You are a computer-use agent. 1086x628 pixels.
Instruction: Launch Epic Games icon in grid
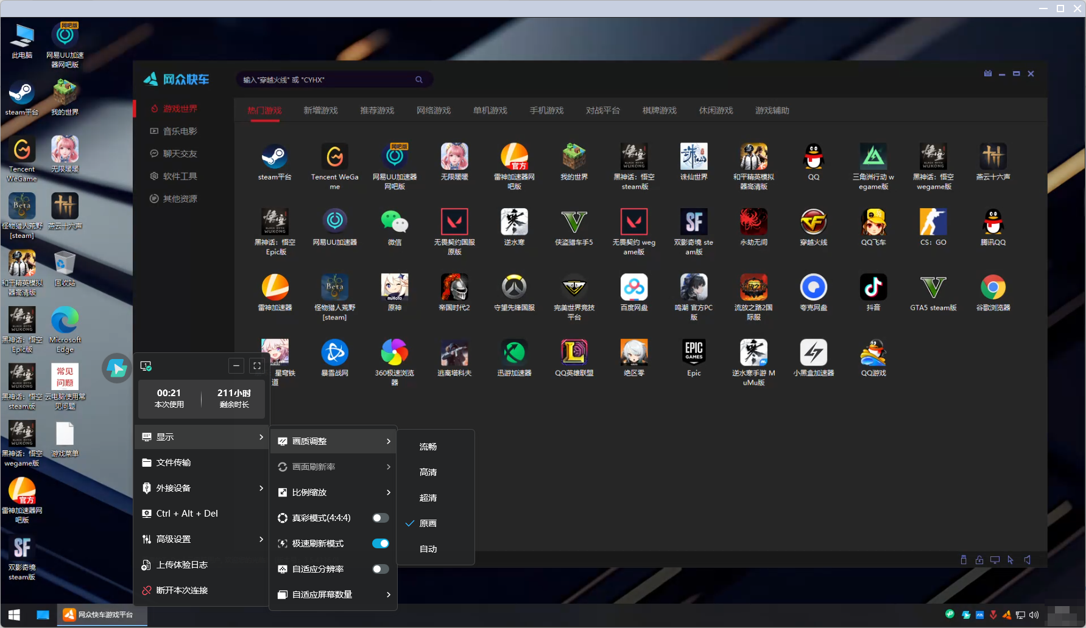[694, 357]
